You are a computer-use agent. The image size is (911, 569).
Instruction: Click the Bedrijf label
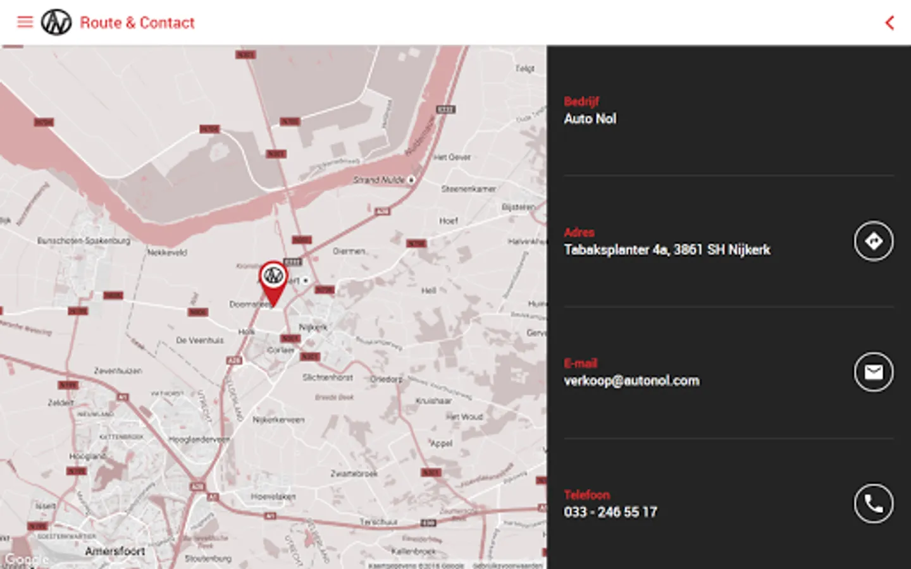coord(581,101)
